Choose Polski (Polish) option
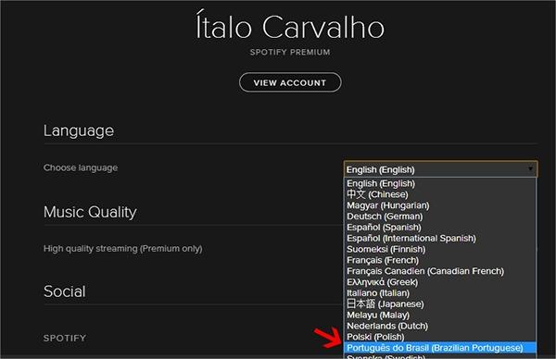The height and width of the screenshot is (359, 556). click(439, 337)
